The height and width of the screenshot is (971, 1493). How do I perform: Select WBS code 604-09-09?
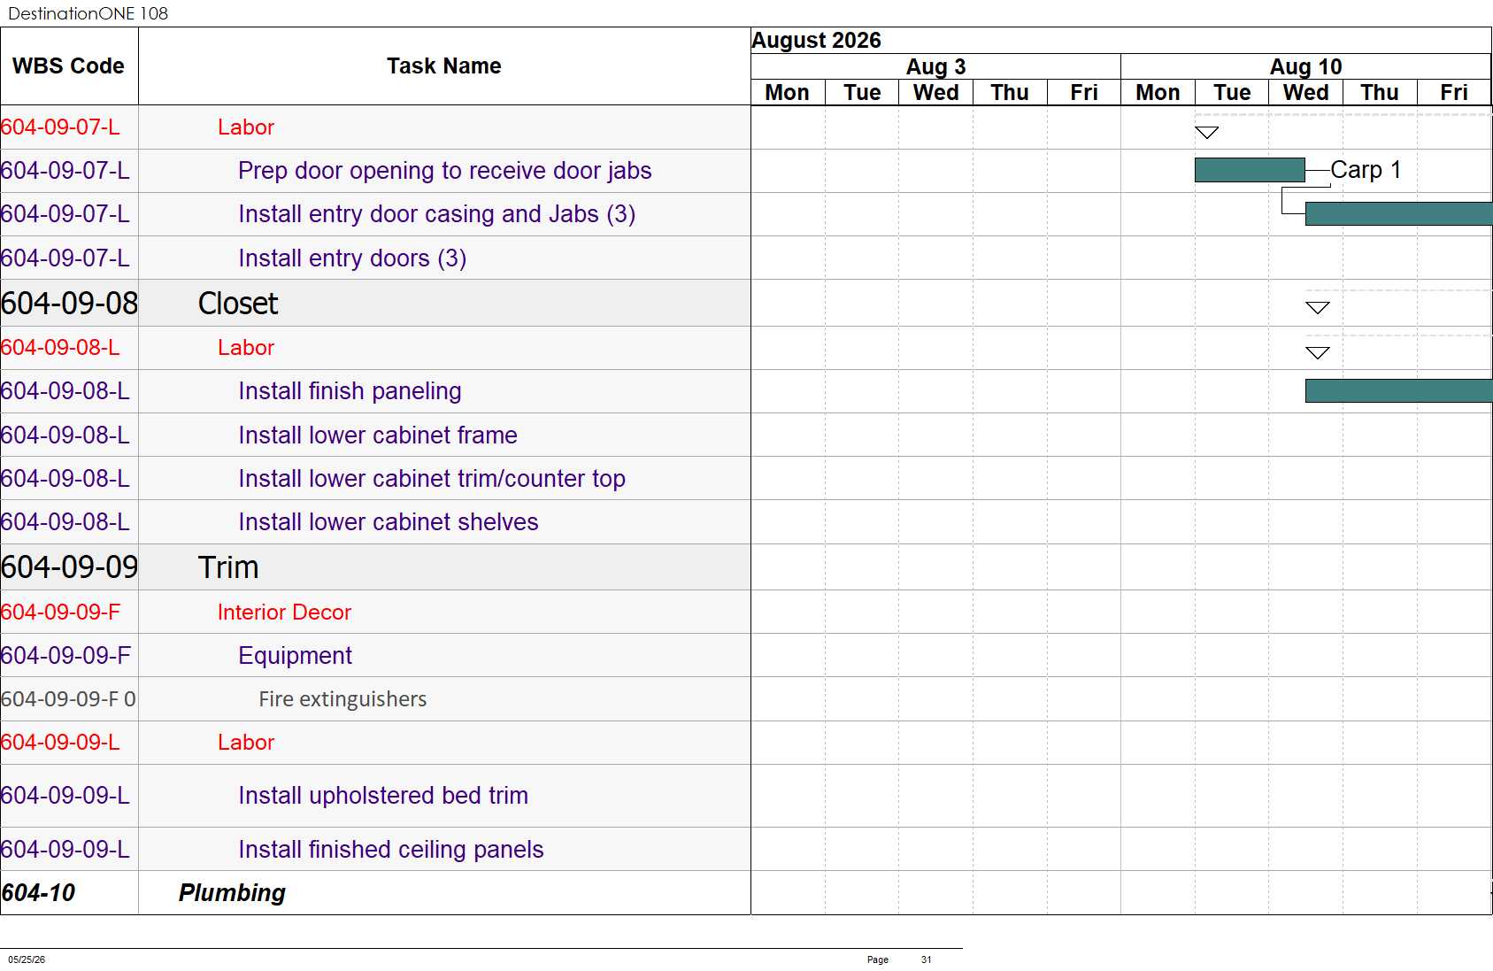click(69, 567)
